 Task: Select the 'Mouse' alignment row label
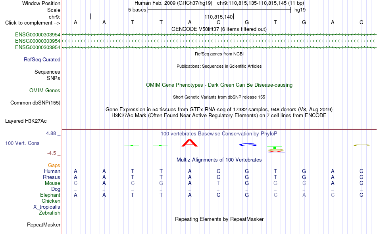[x=52, y=183]
